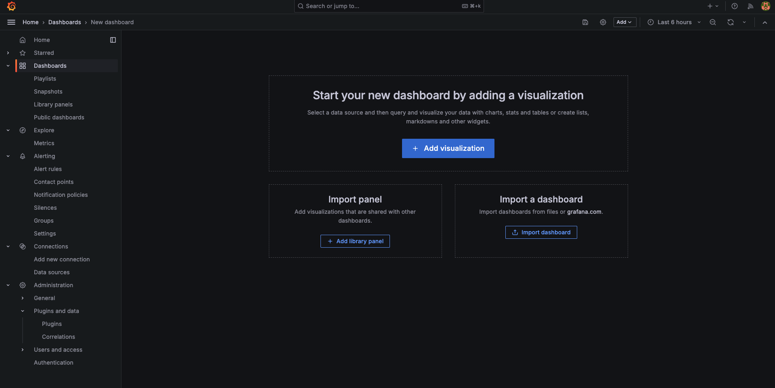The height and width of the screenshot is (388, 775).
Task: Collapse the Plugins and data subsection
Action: 23,311
